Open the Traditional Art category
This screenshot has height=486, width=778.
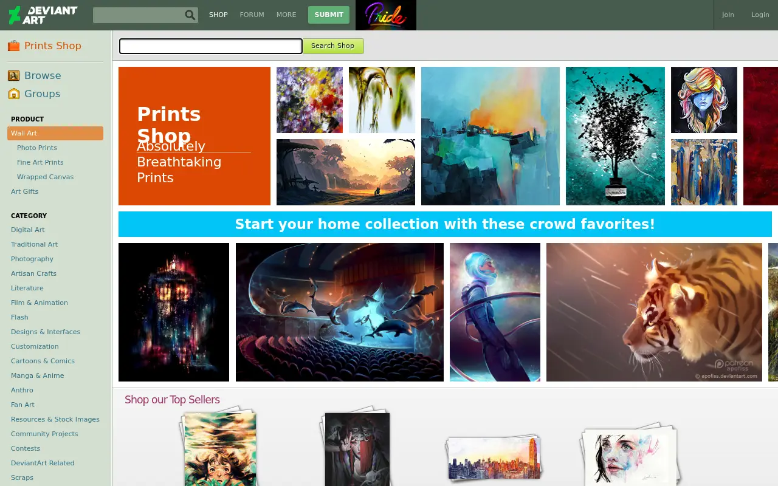tap(34, 244)
